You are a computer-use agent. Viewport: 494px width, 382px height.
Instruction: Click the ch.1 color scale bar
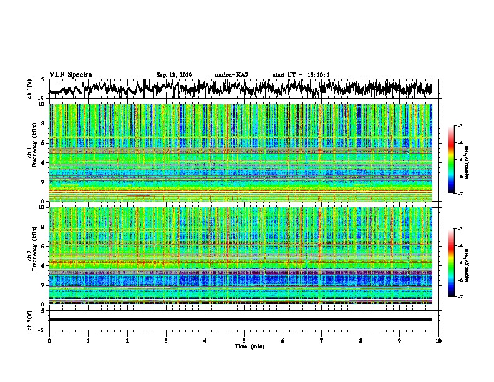[452, 160]
